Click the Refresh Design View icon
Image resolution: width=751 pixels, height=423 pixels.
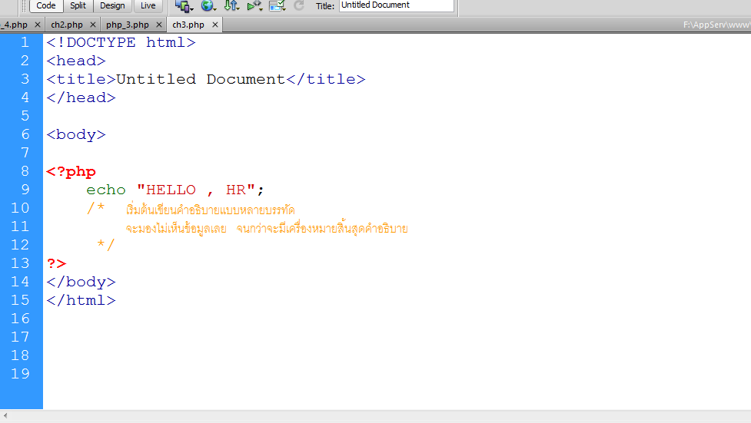point(299,5)
